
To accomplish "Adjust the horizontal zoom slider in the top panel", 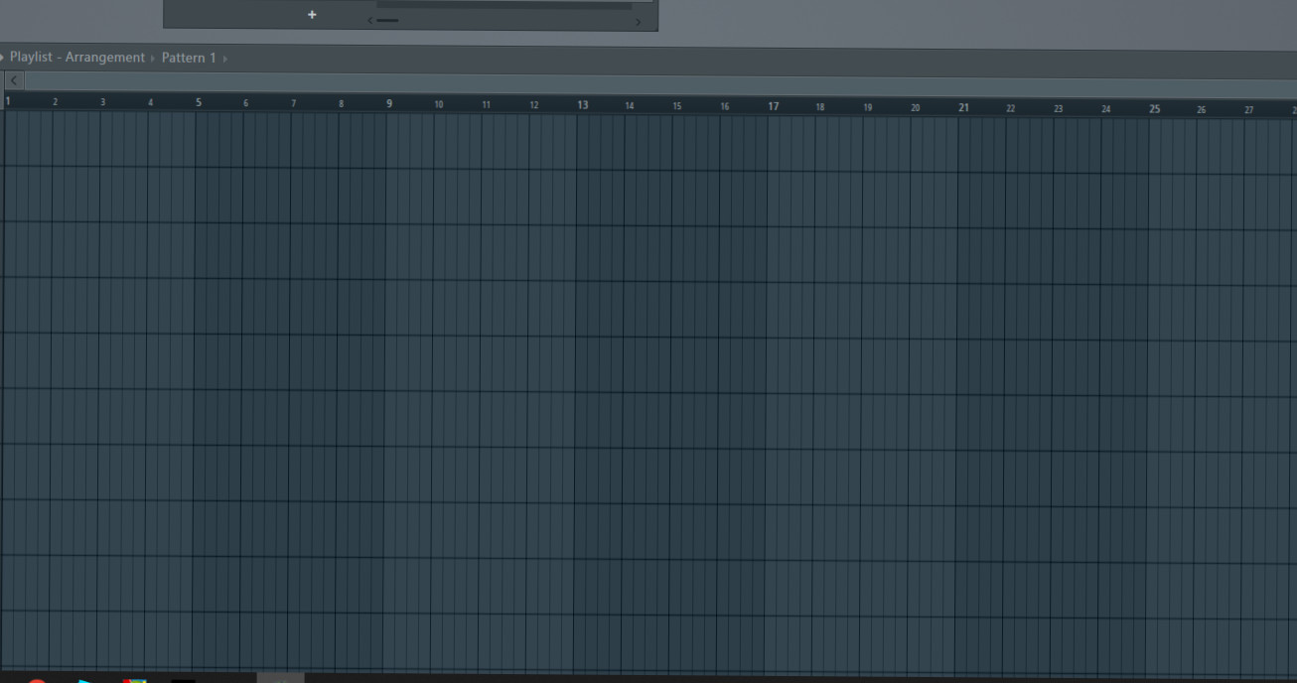I will click(388, 19).
